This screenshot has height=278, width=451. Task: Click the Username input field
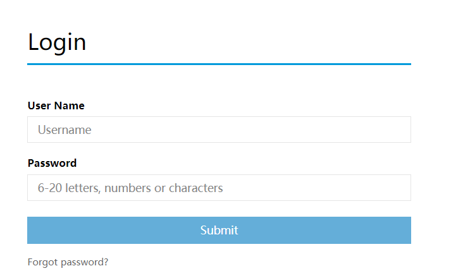(x=219, y=130)
